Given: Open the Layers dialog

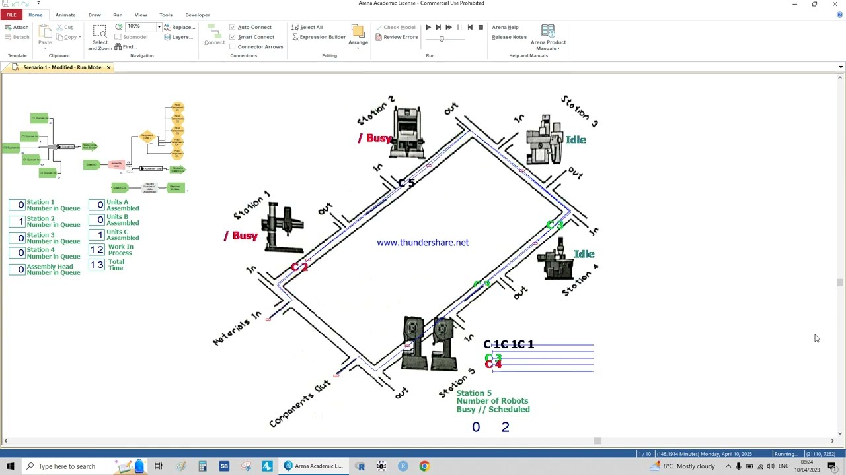Looking at the screenshot, I should 178,37.
